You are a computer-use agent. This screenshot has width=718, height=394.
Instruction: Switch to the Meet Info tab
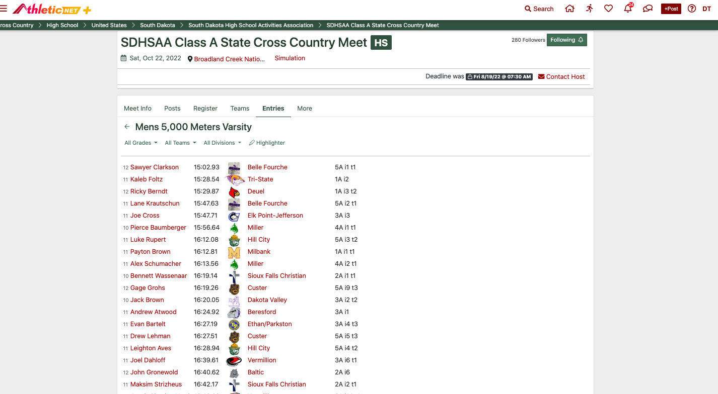(x=138, y=108)
